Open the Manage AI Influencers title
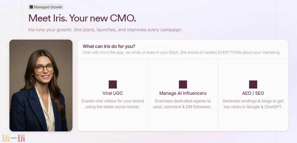This screenshot has width=297, height=143. [183, 93]
